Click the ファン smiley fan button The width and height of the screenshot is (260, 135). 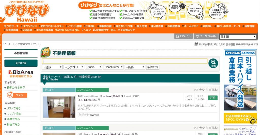17,95
